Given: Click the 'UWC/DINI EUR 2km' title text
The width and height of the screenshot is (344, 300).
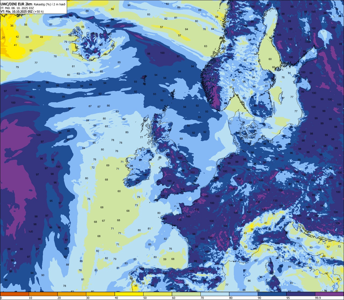Looking at the screenshot, I should click(16, 4).
